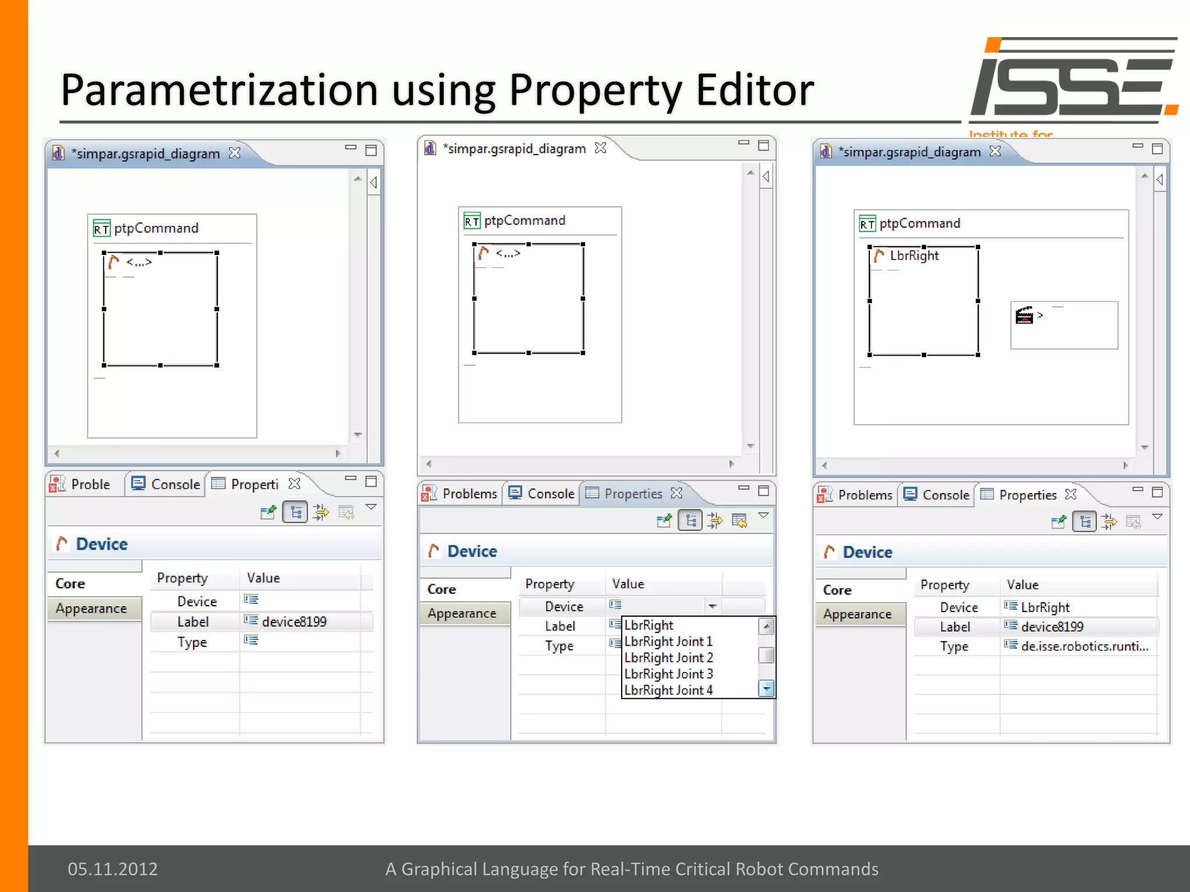
Task: Click LbrRight device value in right panel
Action: (1045, 607)
